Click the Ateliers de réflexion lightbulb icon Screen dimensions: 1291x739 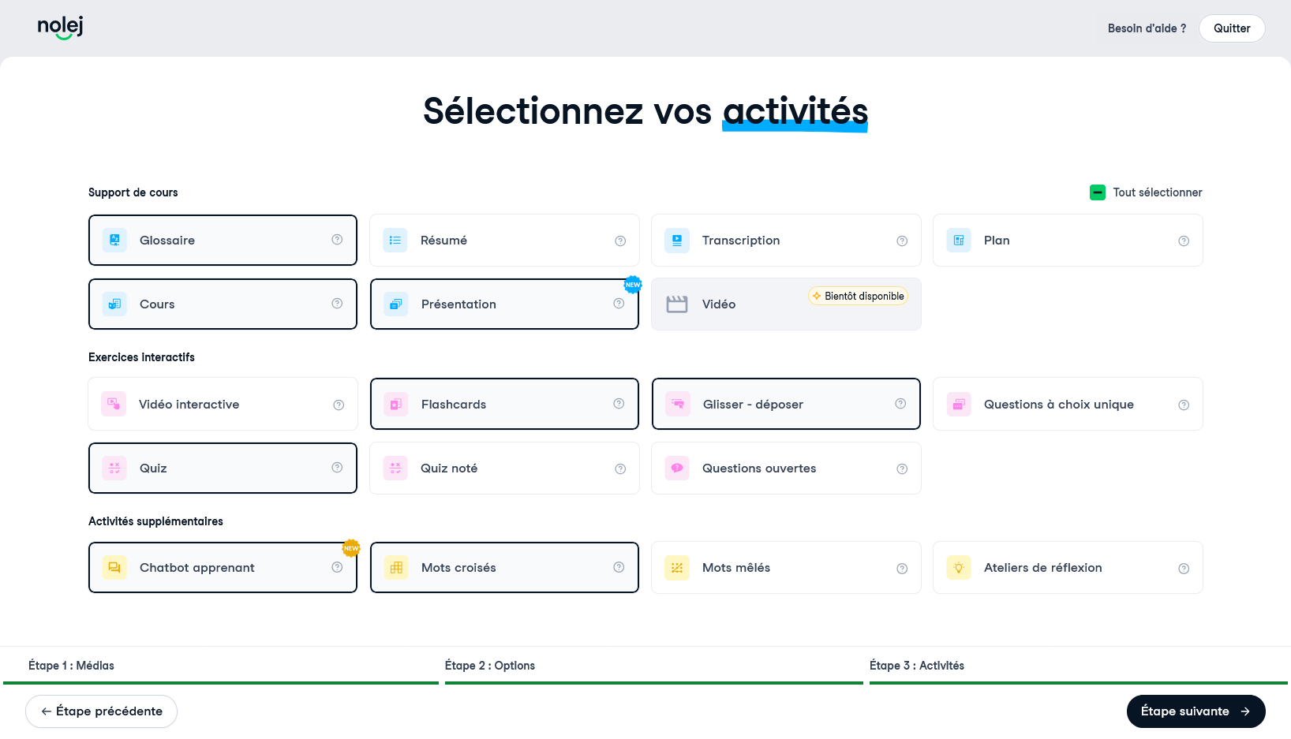pos(959,568)
